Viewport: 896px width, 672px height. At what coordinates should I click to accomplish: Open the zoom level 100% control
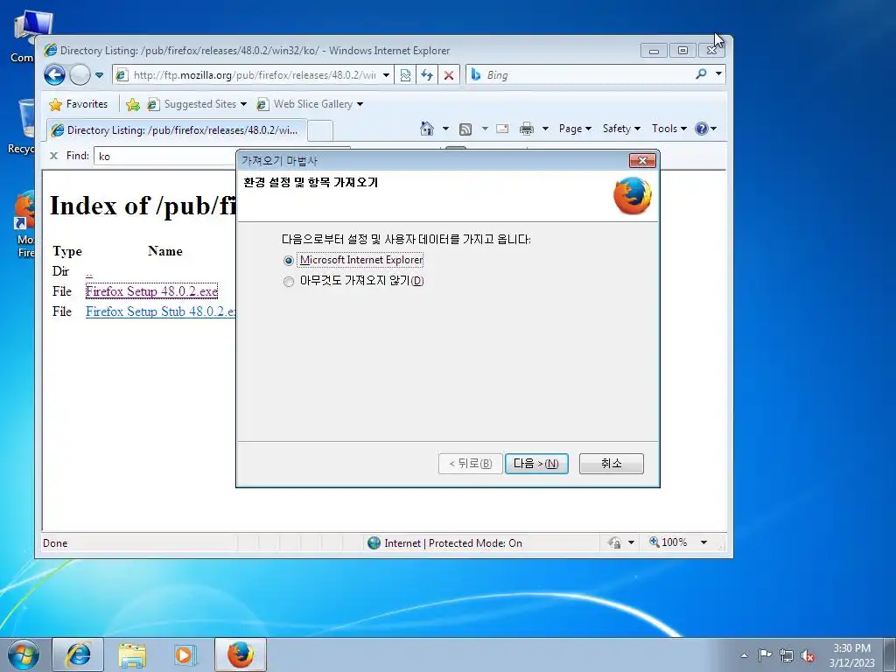[x=668, y=542]
